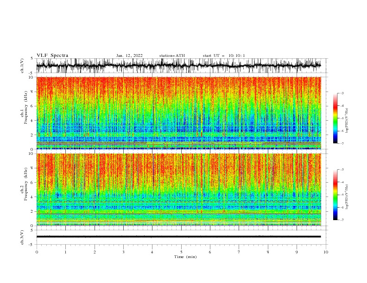
Task: Click inside the ch.2 spectrogram panel
Action: 178,190
